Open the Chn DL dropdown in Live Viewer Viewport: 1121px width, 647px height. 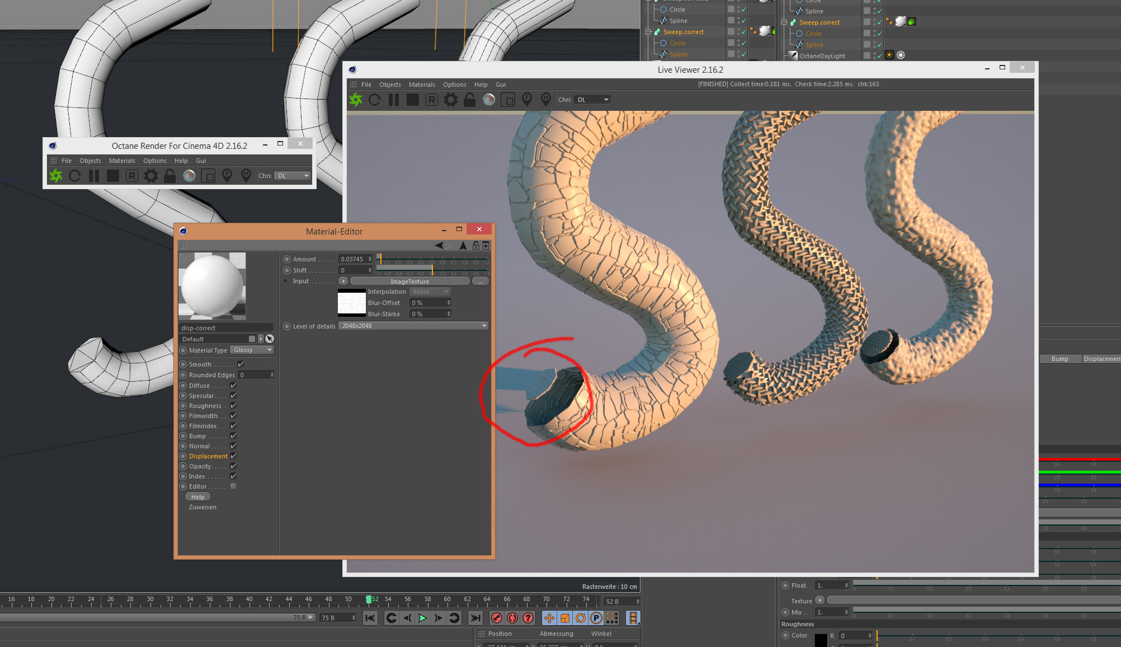click(593, 100)
